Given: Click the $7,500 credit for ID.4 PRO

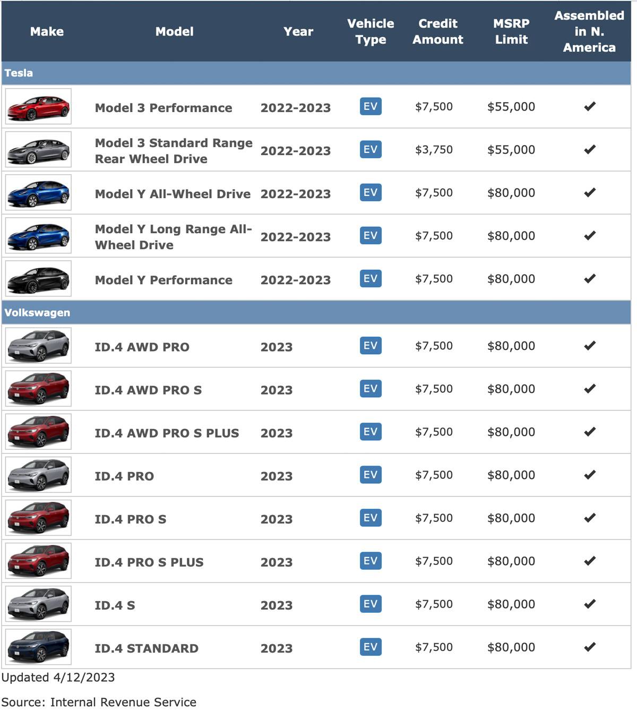Looking at the screenshot, I should pyautogui.click(x=434, y=475).
